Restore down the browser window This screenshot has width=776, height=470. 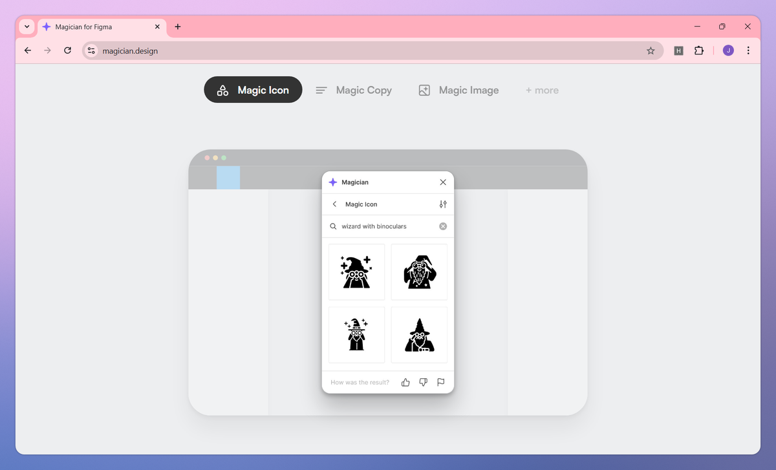coord(722,27)
